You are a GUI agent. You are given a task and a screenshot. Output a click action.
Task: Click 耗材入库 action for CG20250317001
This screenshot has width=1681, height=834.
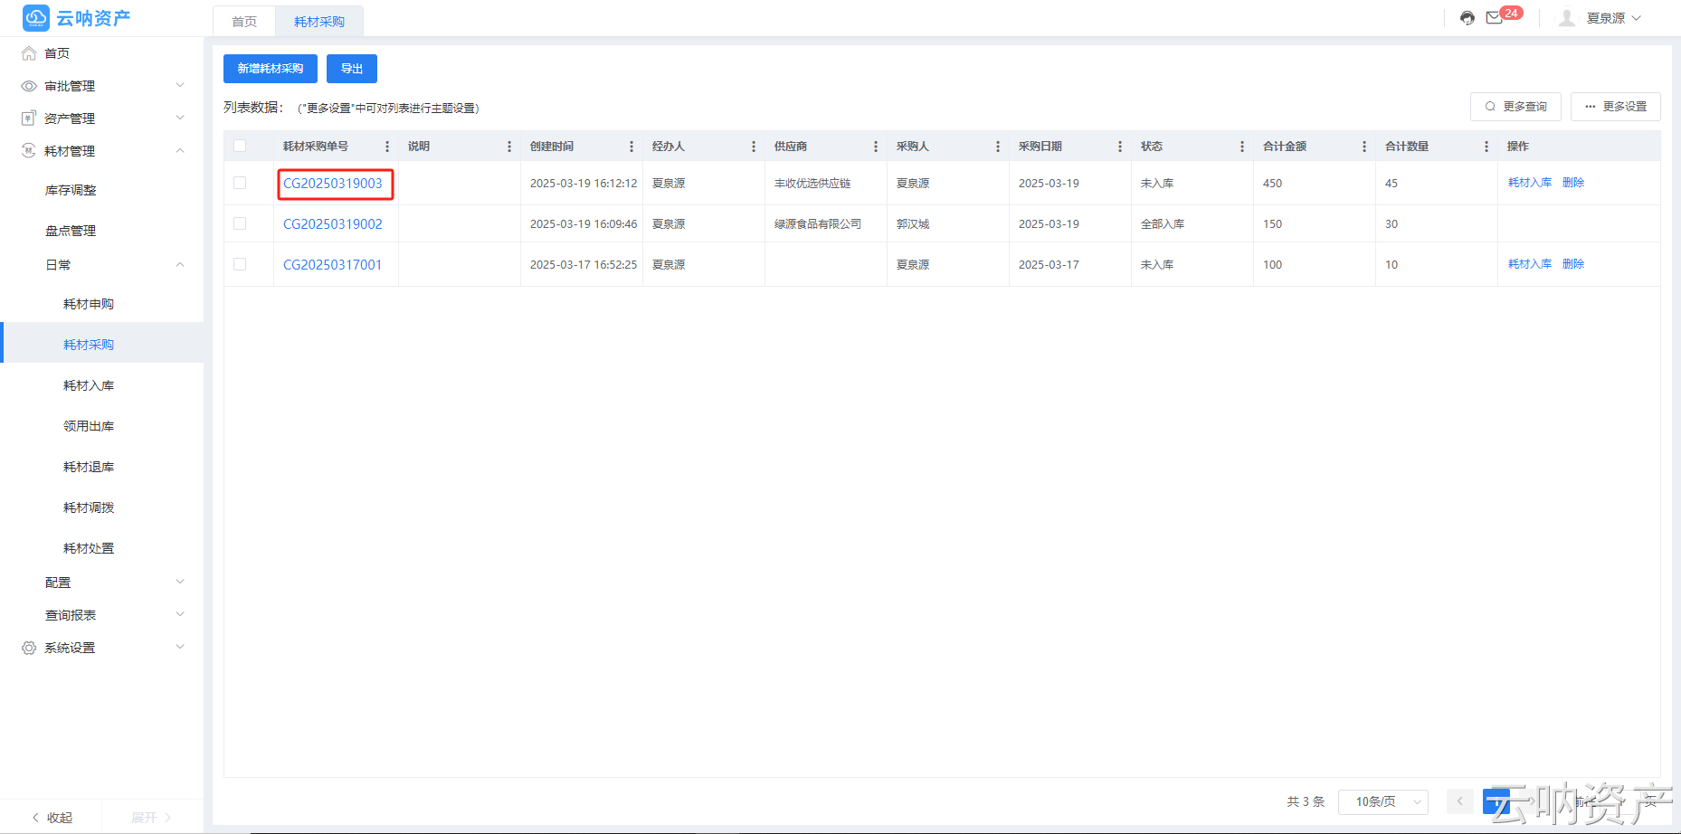[x=1530, y=264]
